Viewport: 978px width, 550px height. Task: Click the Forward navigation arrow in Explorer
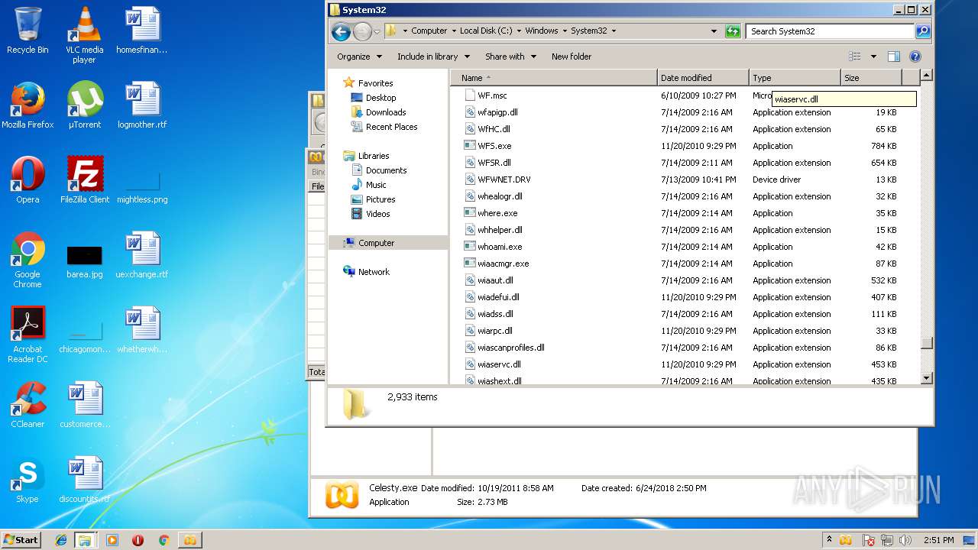362,31
